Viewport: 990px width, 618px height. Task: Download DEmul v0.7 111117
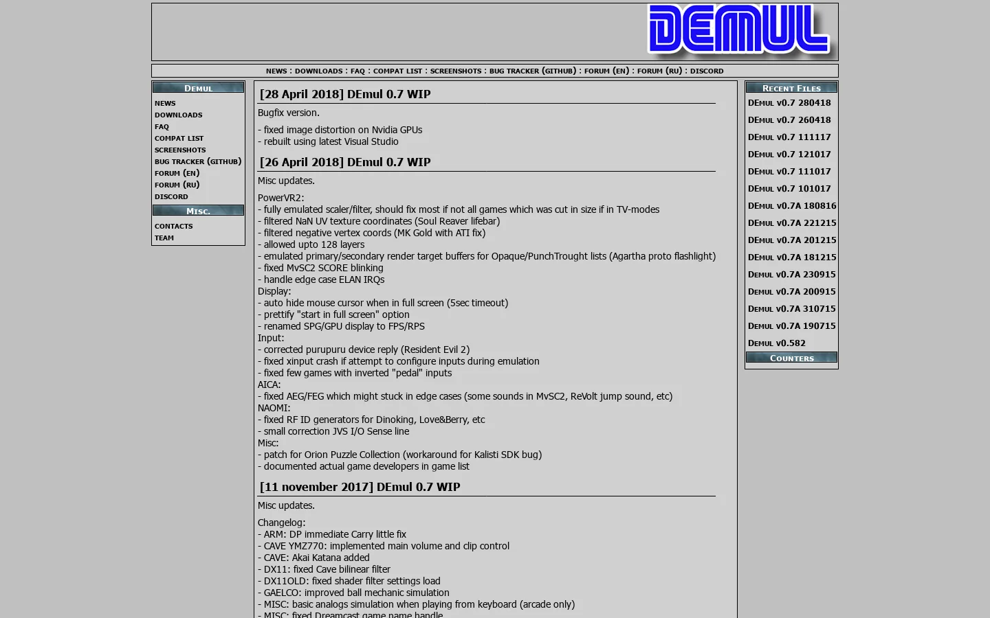pyautogui.click(x=789, y=137)
